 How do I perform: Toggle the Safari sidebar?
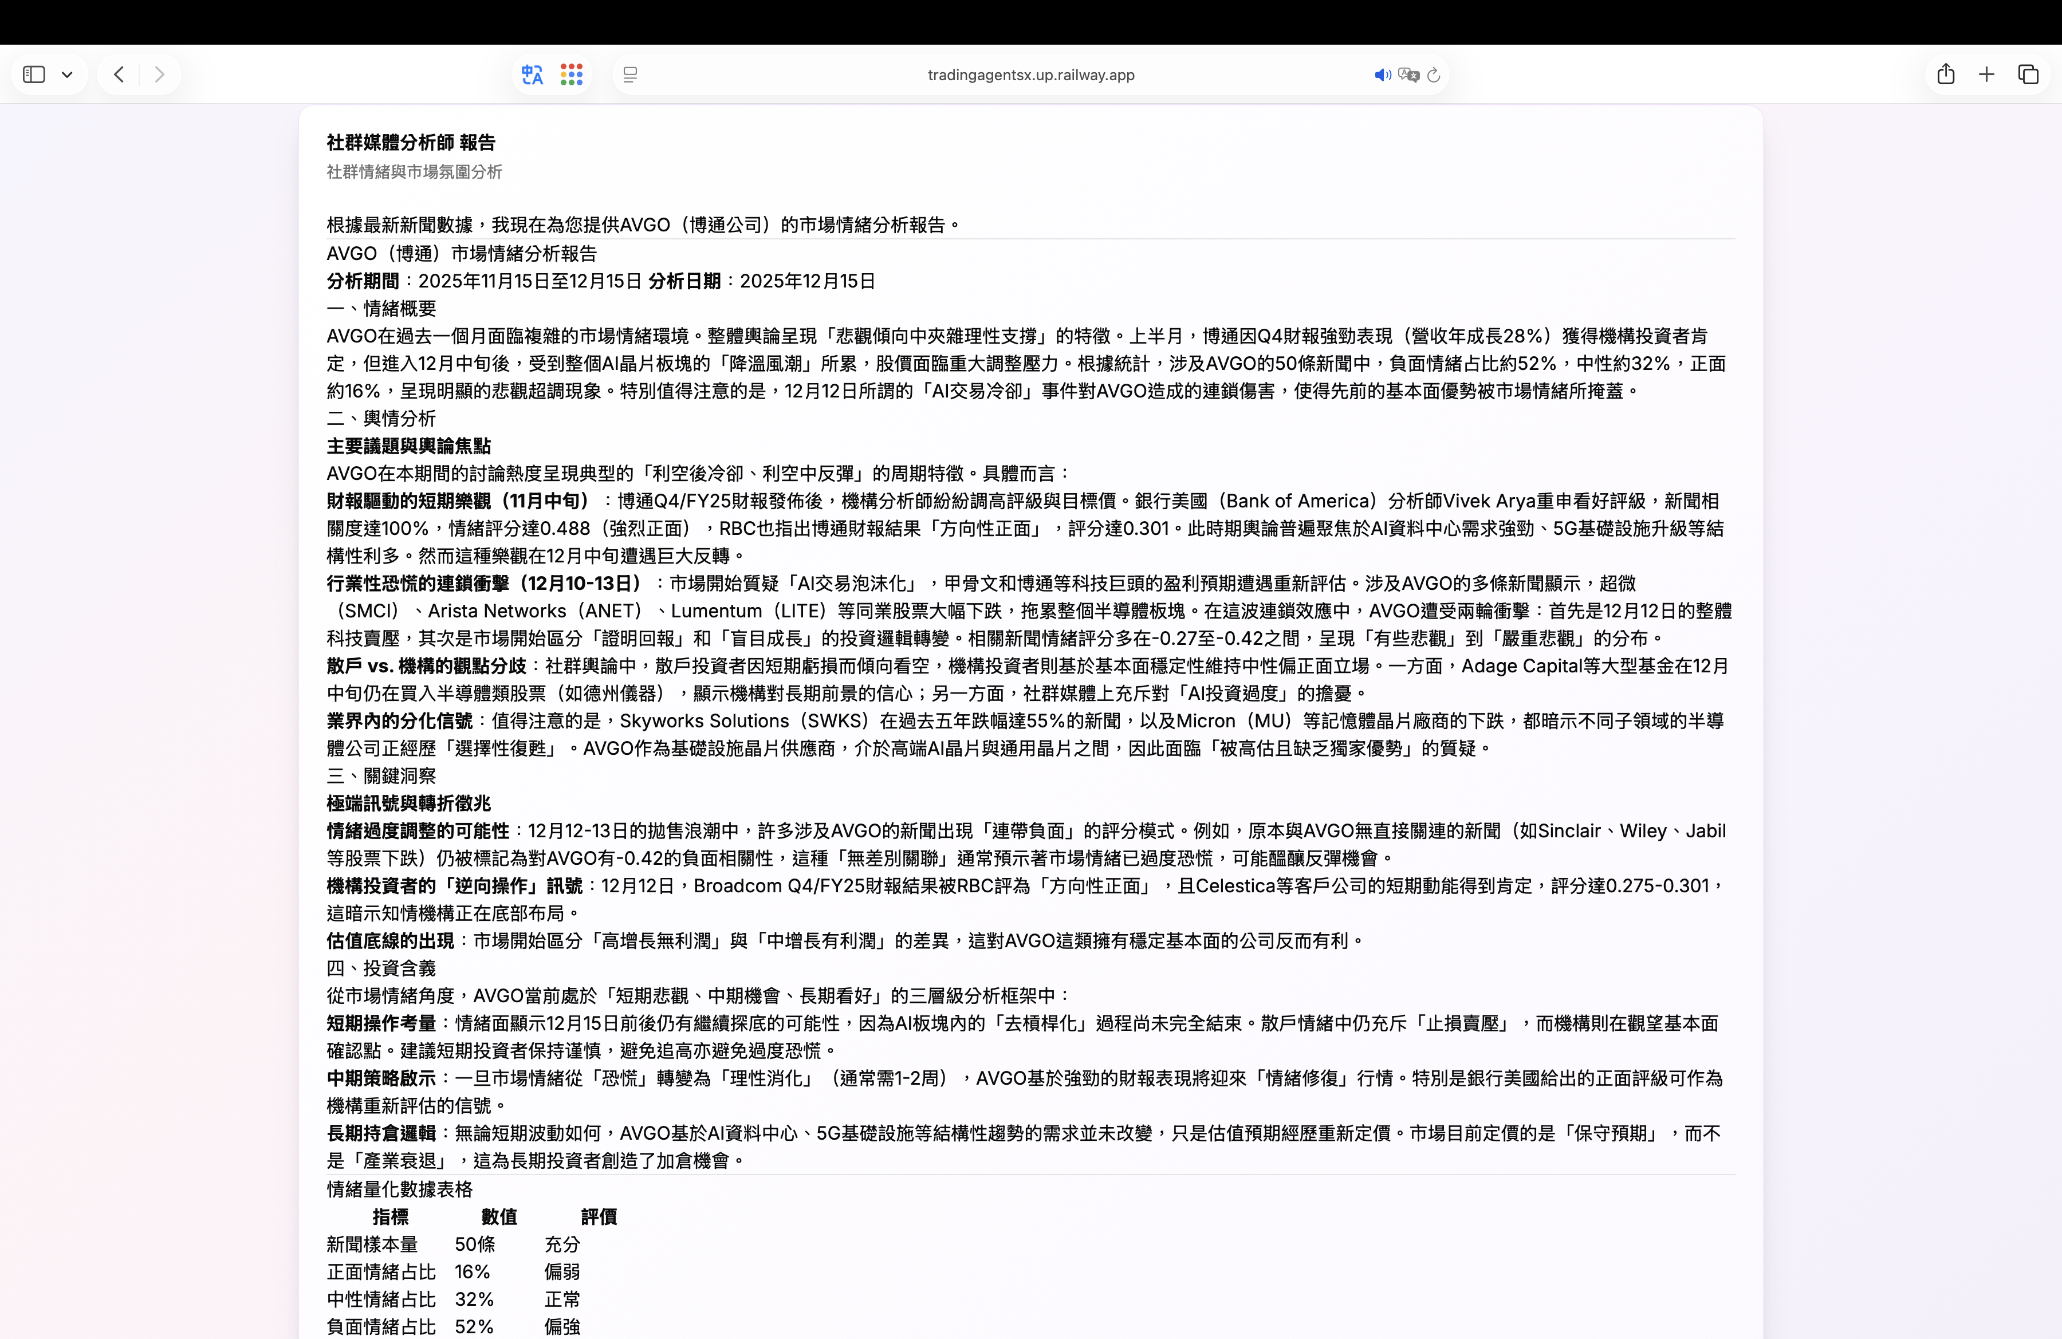pyautogui.click(x=34, y=74)
